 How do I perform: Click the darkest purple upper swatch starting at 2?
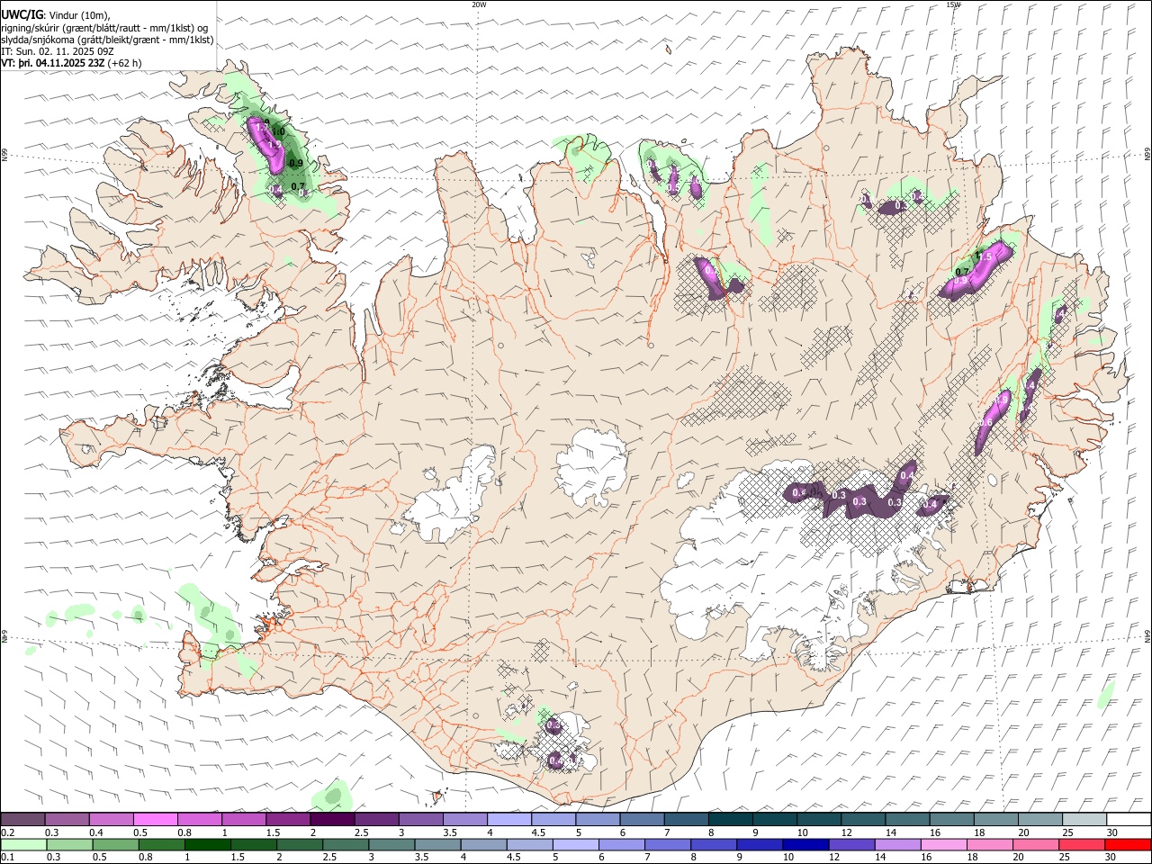pyautogui.click(x=332, y=819)
